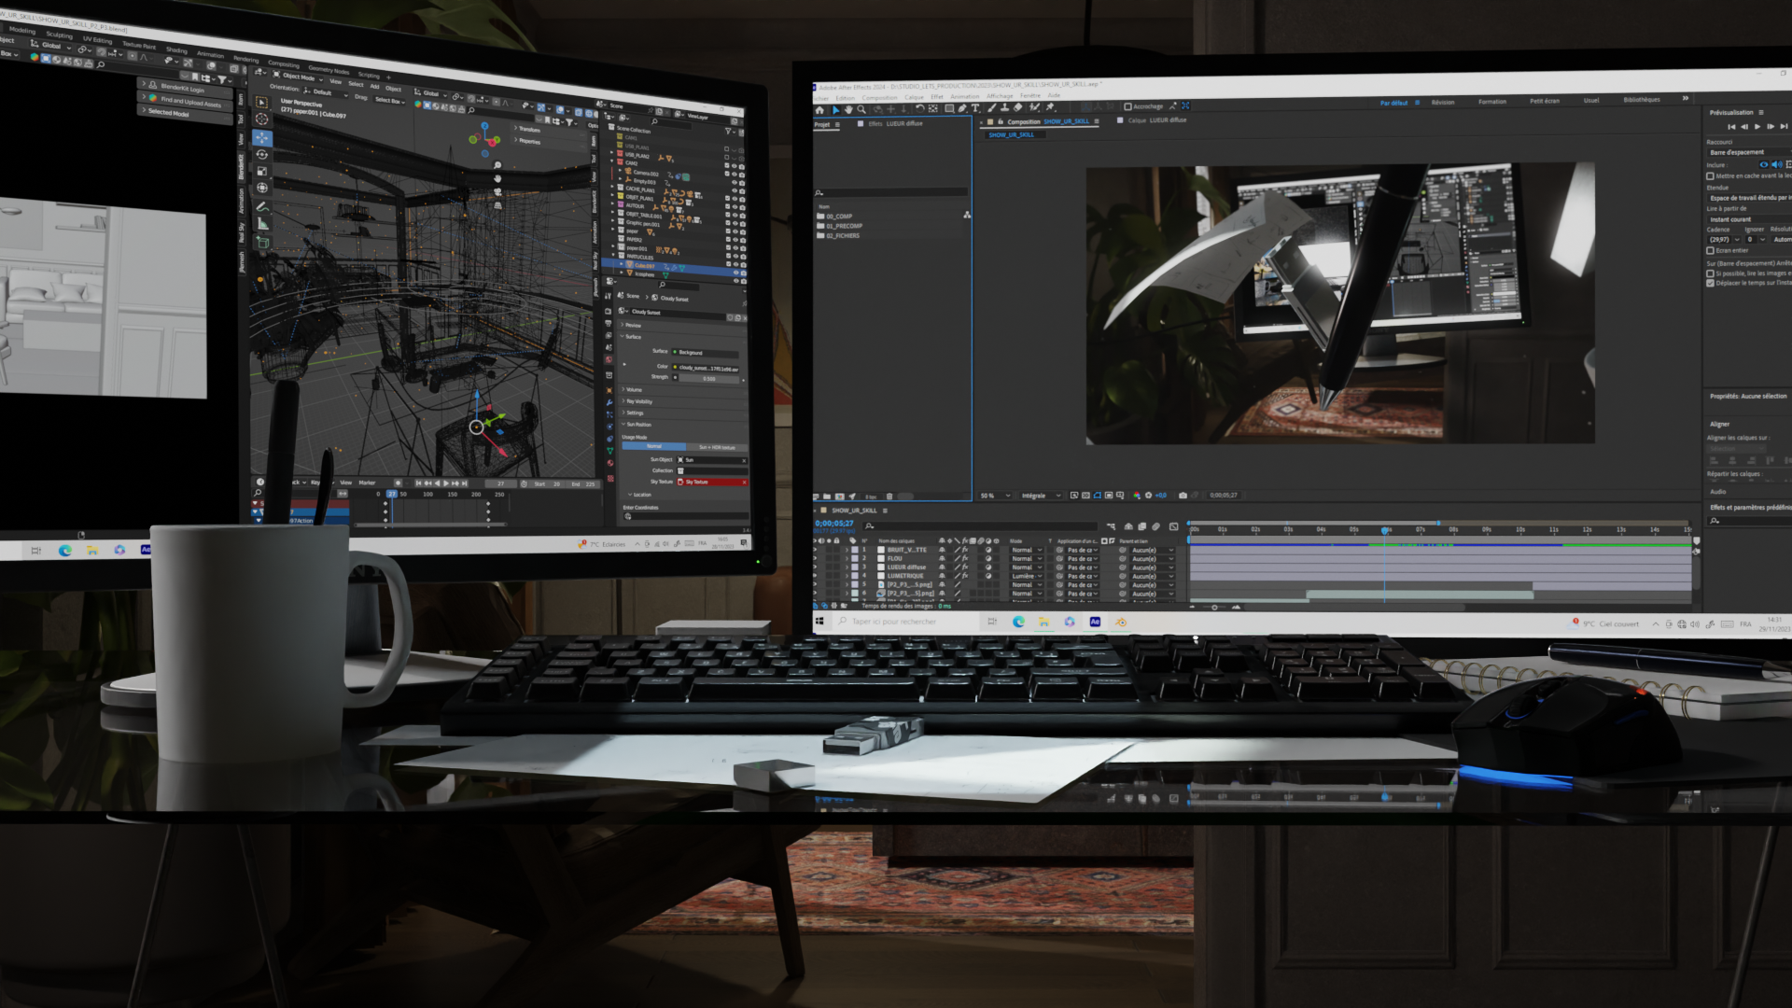Toggle video include eye in Prévisualisation
This screenshot has height=1008, width=1792.
coord(1763,164)
